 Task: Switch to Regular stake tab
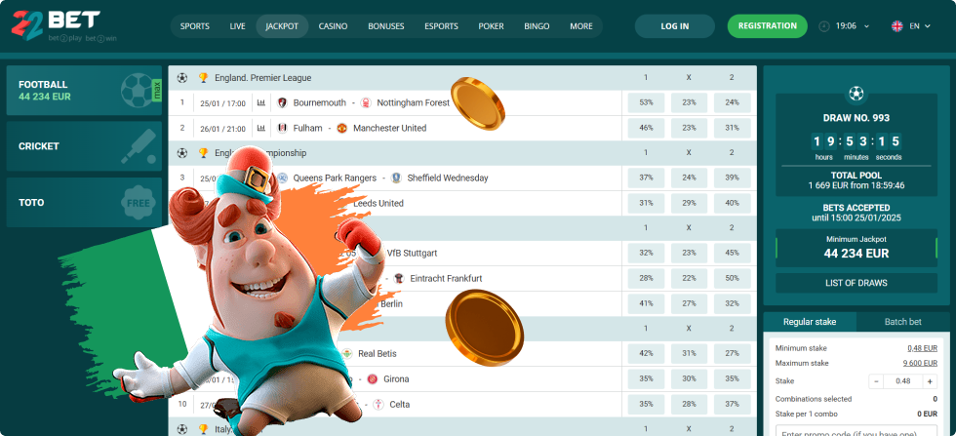pyautogui.click(x=810, y=321)
